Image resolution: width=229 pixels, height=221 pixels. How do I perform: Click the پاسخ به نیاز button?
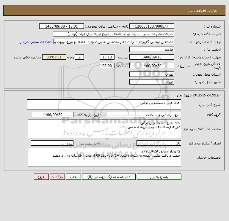159,177
